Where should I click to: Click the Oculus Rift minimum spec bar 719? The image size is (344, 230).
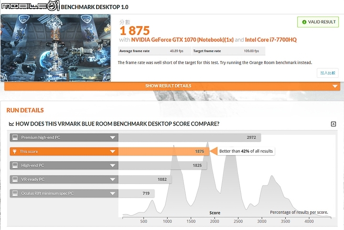point(137,193)
